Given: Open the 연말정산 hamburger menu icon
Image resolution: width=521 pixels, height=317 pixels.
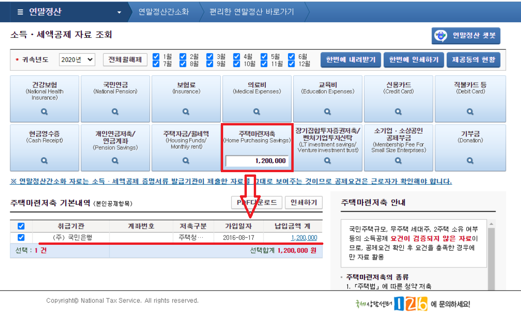Looking at the screenshot, I should (x=20, y=12).
